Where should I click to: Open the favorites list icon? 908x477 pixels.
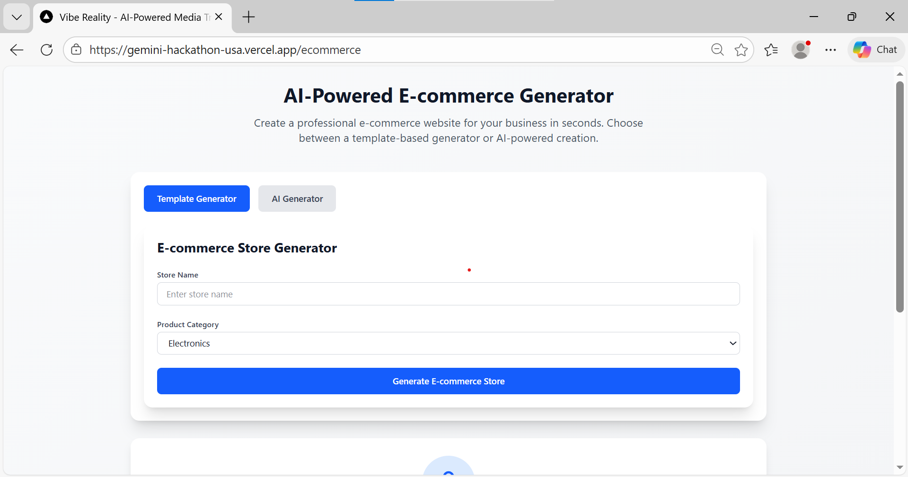pos(771,50)
